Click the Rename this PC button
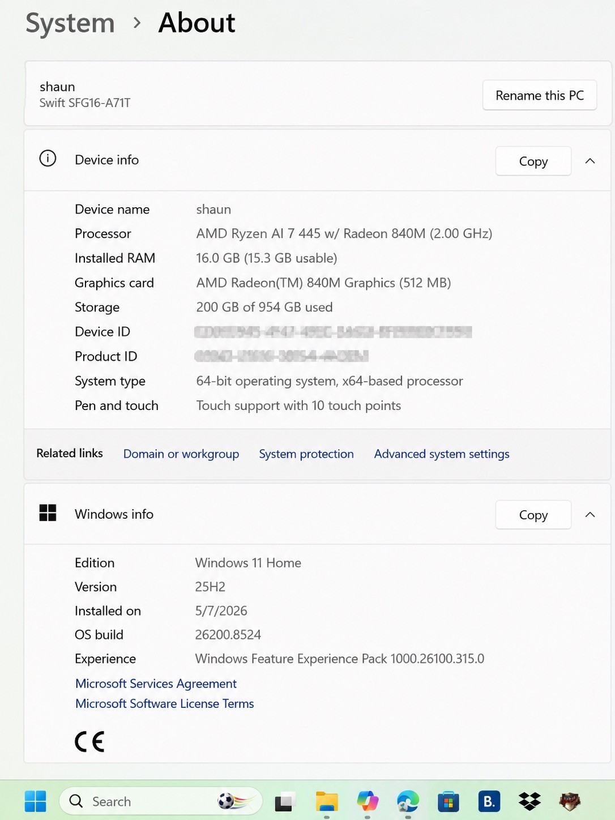This screenshot has width=615, height=820. (x=540, y=95)
